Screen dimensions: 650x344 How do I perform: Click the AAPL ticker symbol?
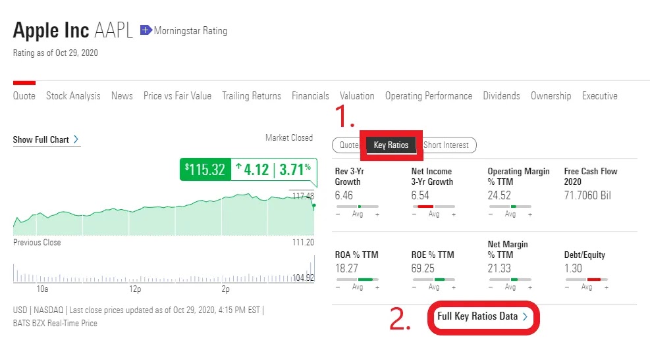(x=113, y=30)
